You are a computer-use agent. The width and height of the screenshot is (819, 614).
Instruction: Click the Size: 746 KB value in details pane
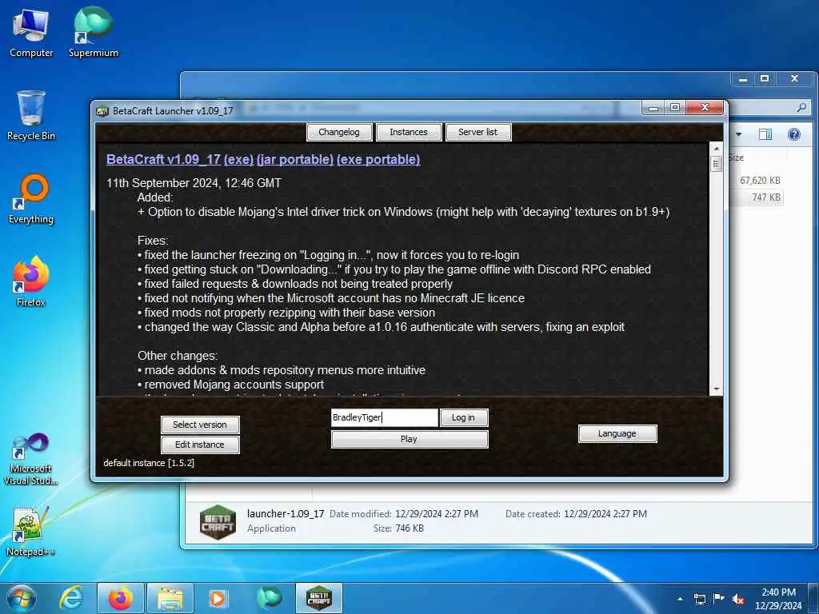(409, 528)
